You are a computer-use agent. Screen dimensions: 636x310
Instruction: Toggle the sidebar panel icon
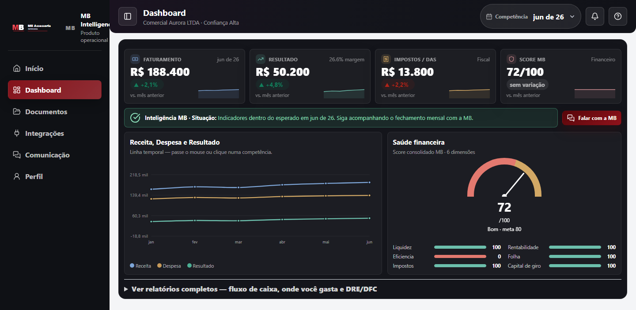(x=128, y=16)
